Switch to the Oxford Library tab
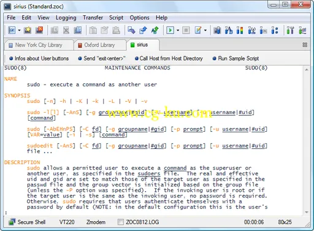Image resolution: width=314 pixels, height=231 pixels. [x=99, y=45]
